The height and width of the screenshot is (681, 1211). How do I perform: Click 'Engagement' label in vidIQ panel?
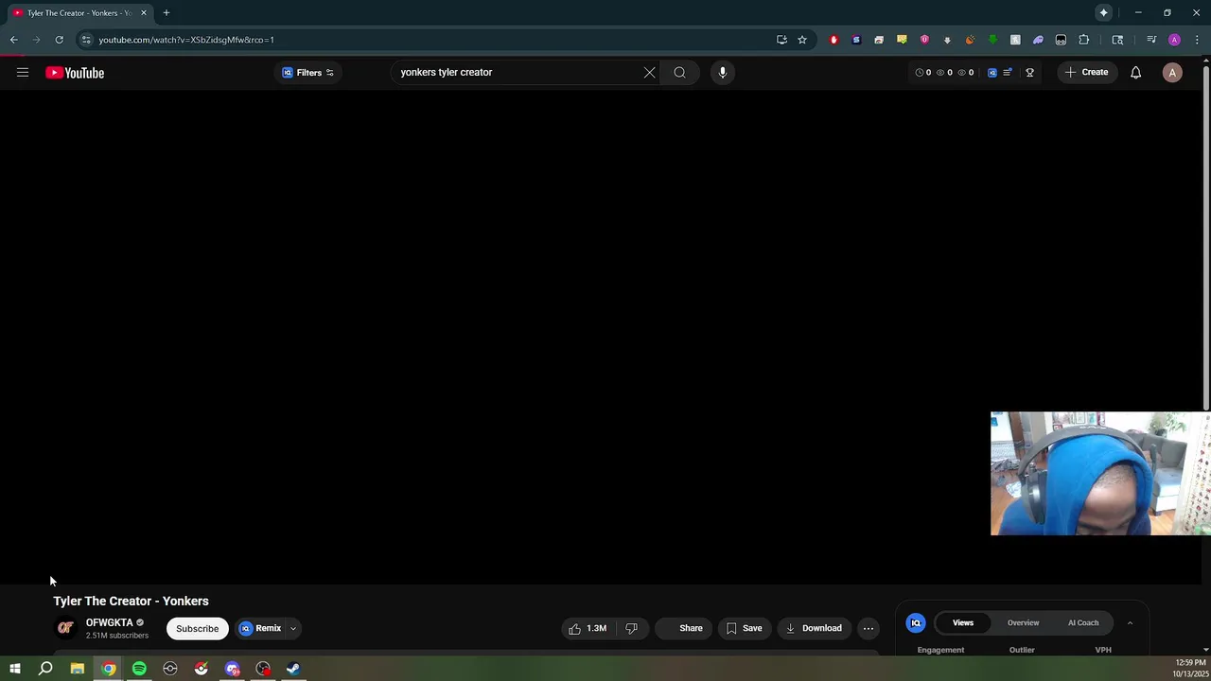tap(940, 650)
